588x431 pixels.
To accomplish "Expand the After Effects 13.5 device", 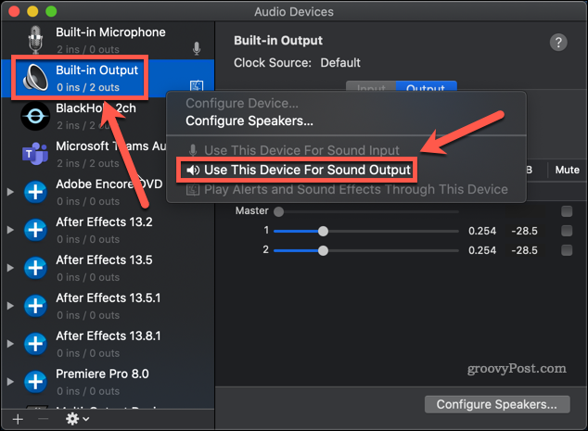I will 11,268.
